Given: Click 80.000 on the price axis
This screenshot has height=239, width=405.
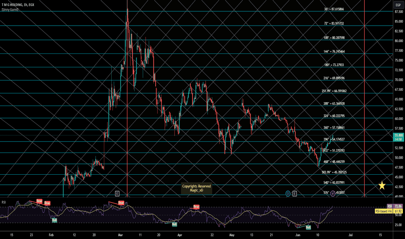Looking at the screenshot, I should pyautogui.click(x=398, y=41).
